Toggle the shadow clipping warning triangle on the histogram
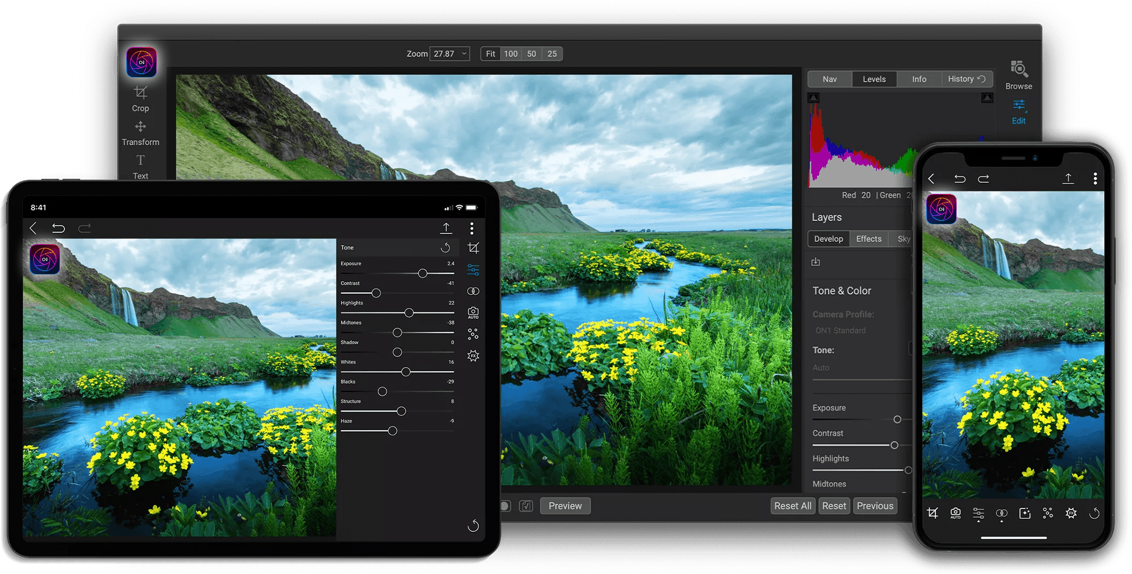 tap(813, 98)
